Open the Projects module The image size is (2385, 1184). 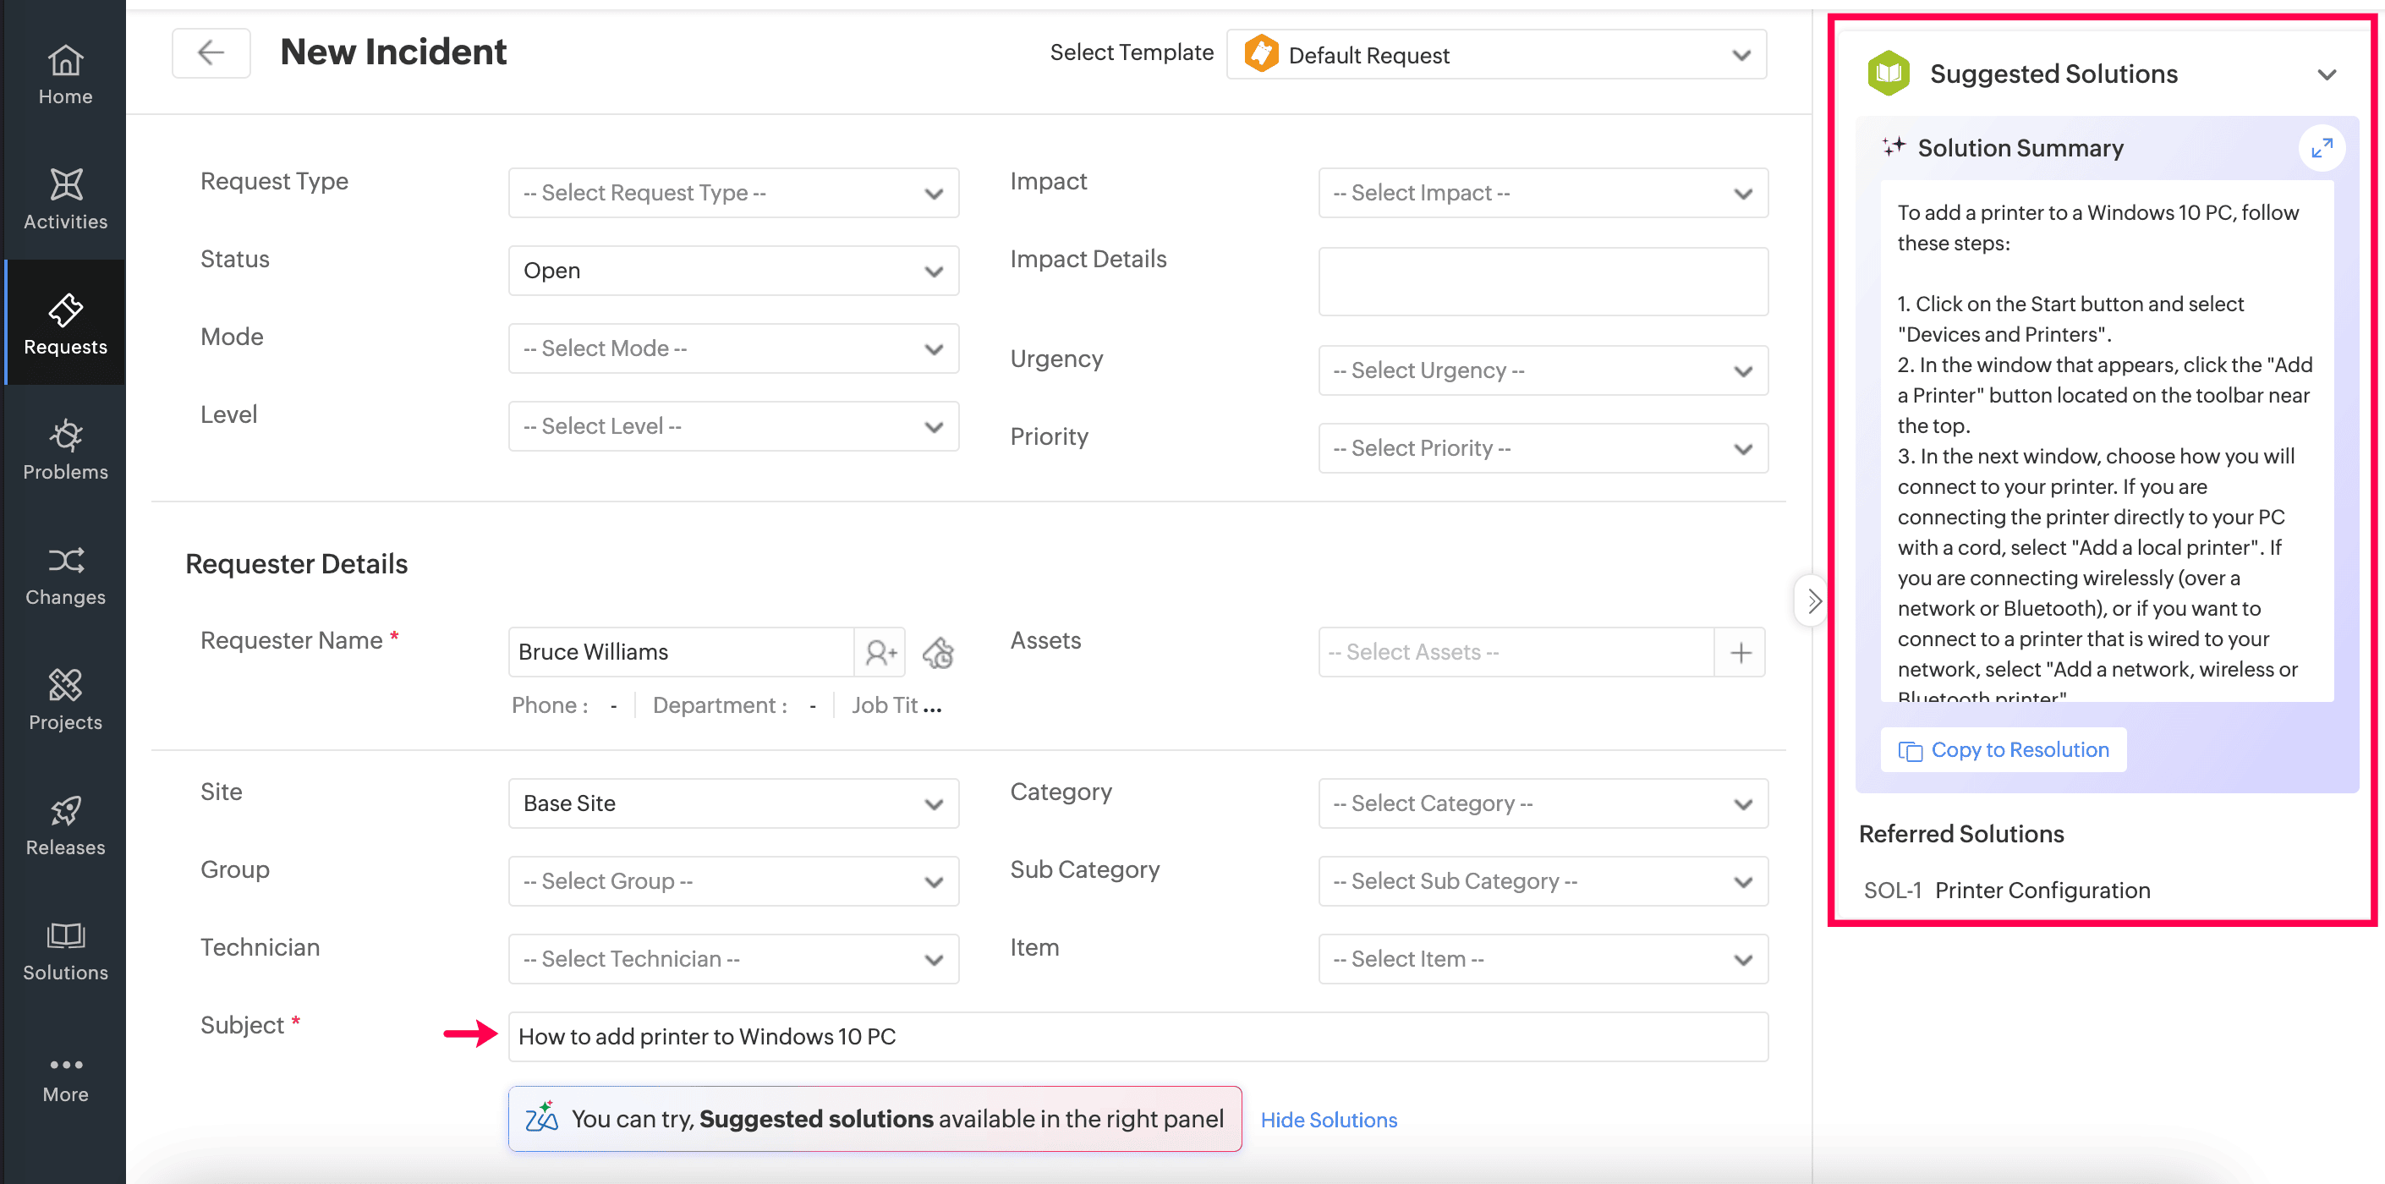pos(65,700)
